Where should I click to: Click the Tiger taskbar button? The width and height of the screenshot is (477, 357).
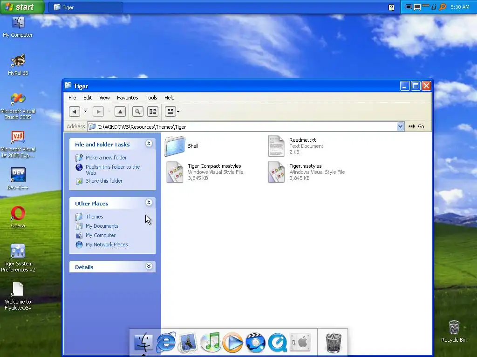tap(86, 7)
